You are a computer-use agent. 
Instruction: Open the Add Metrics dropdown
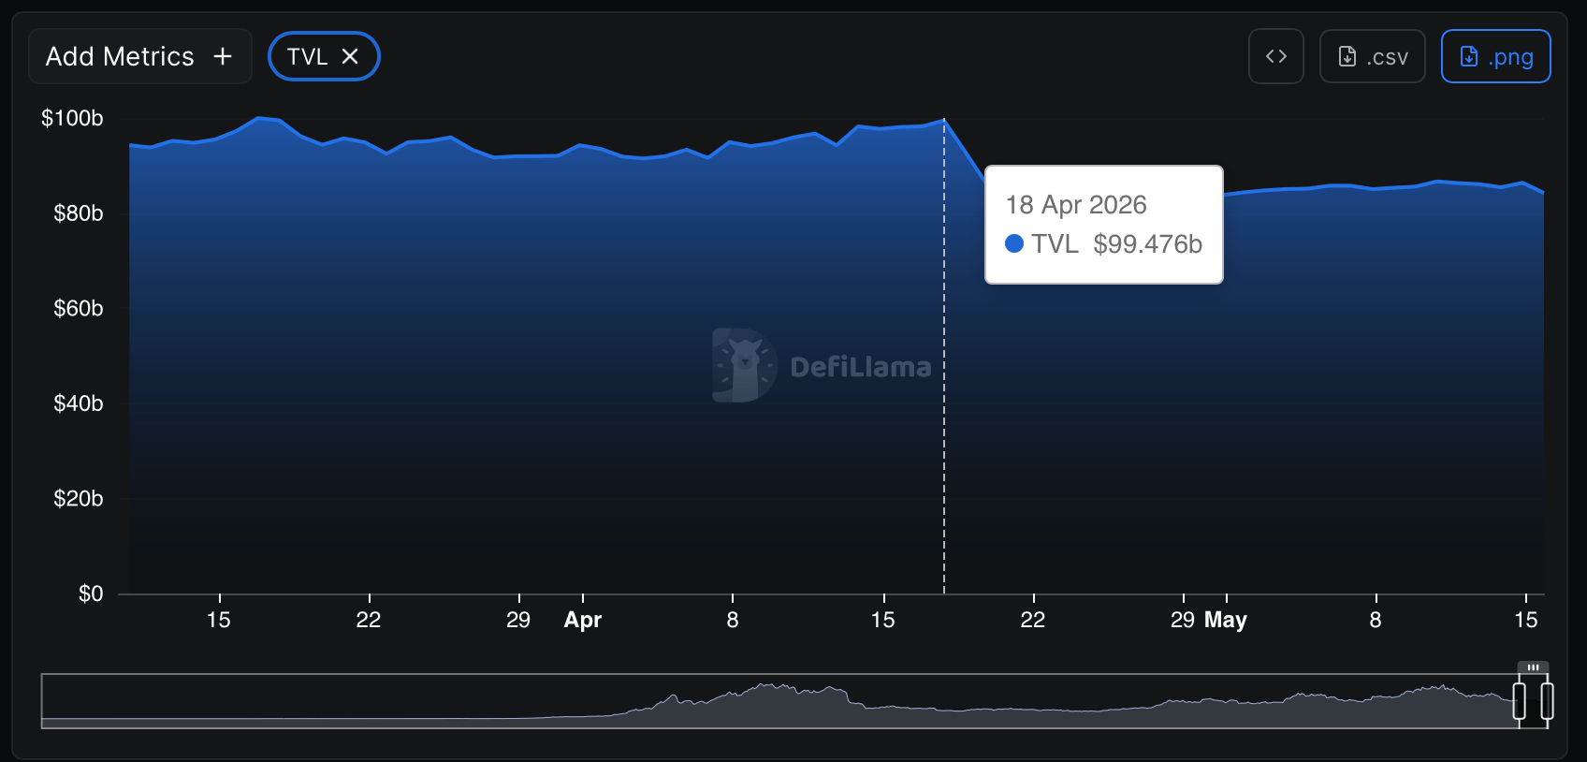pos(140,56)
